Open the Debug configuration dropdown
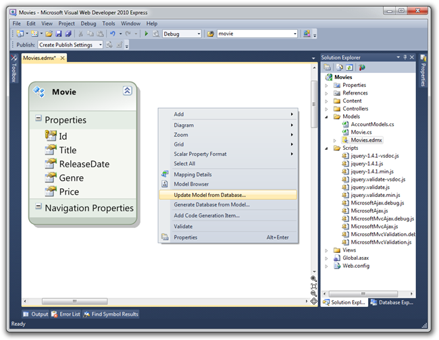 (199, 34)
